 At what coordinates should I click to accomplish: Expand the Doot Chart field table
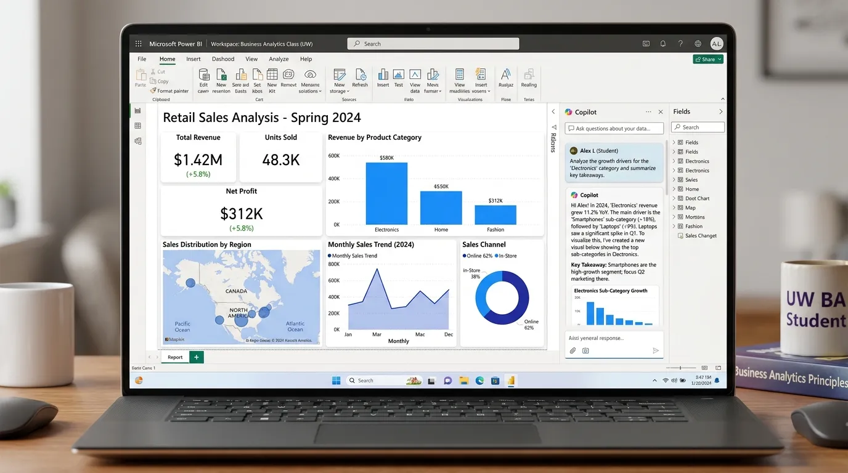click(674, 198)
